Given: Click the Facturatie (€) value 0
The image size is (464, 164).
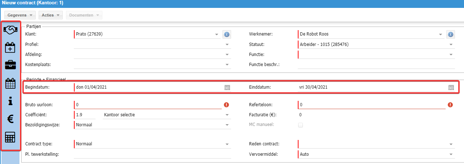Looking at the screenshot, I should [301, 115].
